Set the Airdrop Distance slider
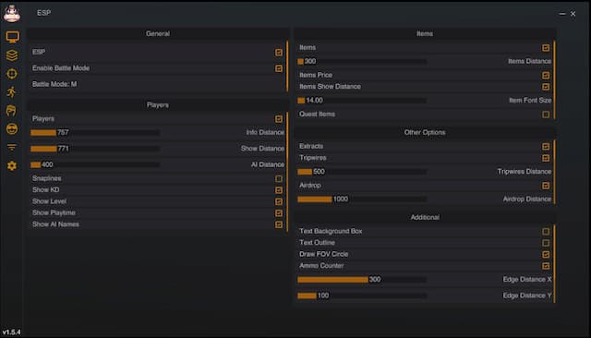591x338 pixels. pyautogui.click(x=362, y=199)
